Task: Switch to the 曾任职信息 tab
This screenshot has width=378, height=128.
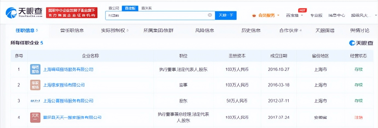Action: tap(72, 30)
